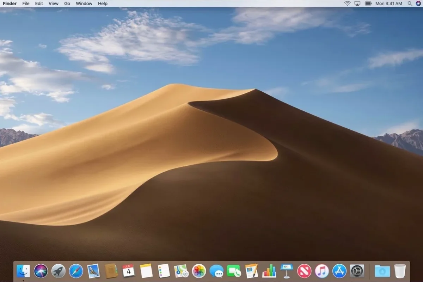Open Mail stamp icon in Dock

93,271
